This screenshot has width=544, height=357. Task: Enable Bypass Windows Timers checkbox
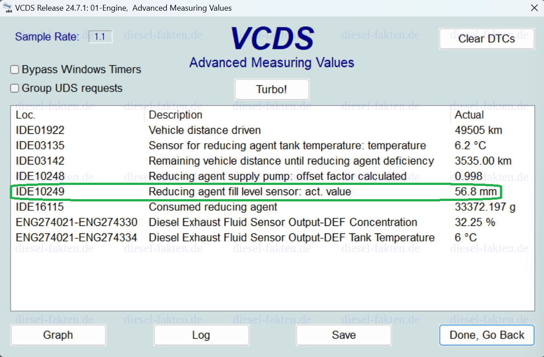tap(15, 70)
